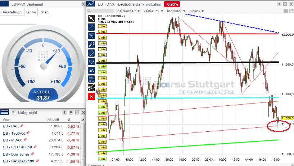Close the Marktübersicht panel
Screen dimensions: 294x166
click(x=83, y=113)
